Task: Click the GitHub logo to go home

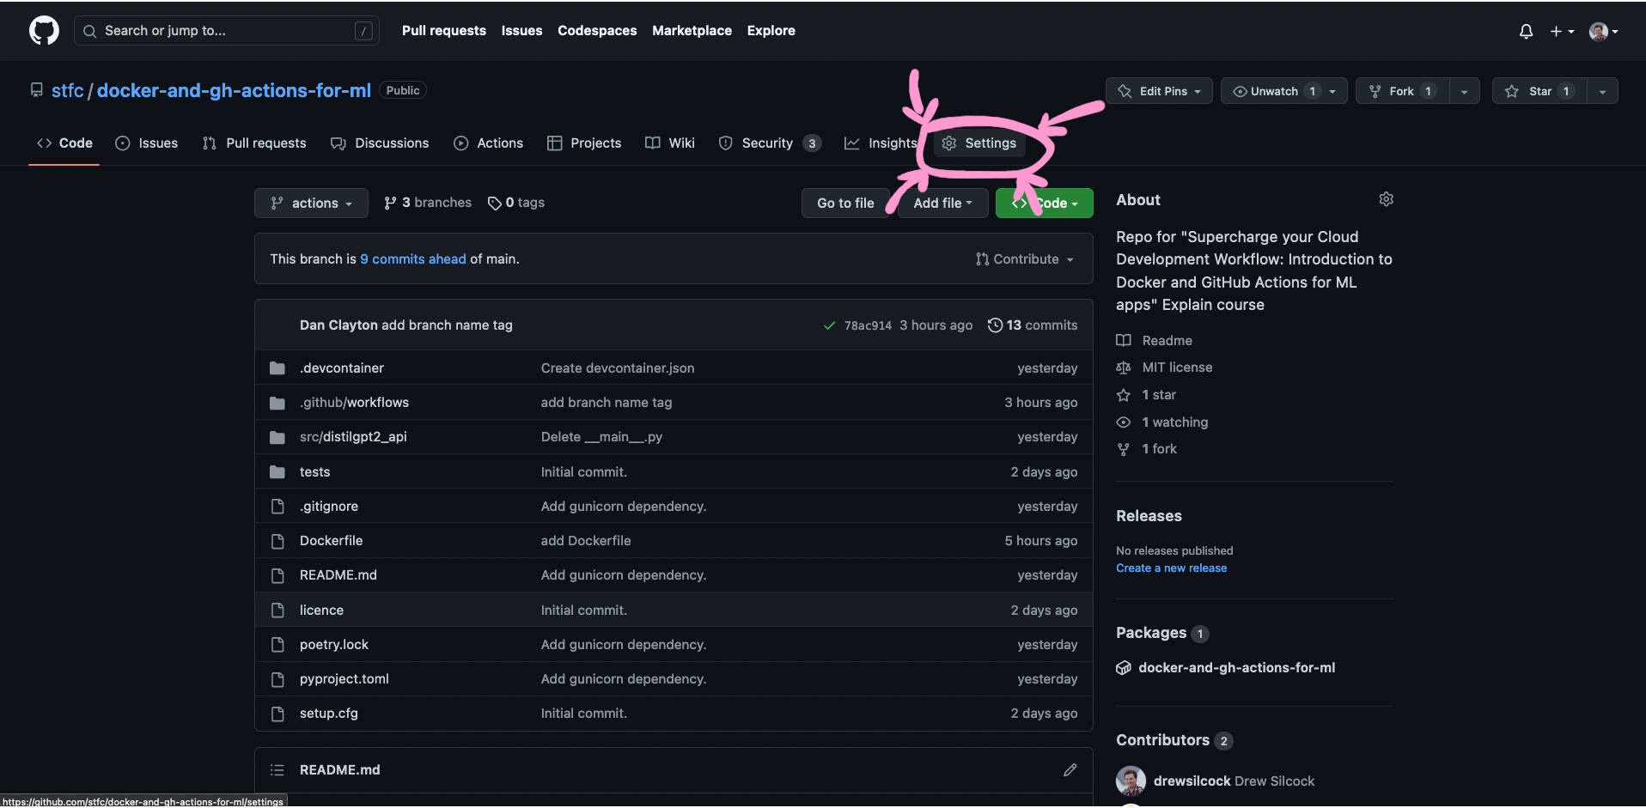Action: 43,30
